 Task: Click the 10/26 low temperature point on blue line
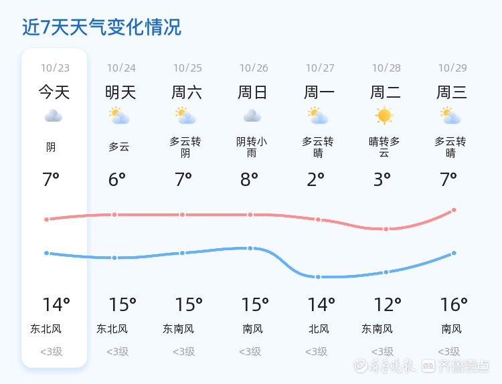click(250, 248)
